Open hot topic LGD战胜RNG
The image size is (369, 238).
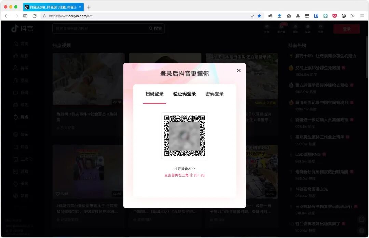(x=308, y=154)
